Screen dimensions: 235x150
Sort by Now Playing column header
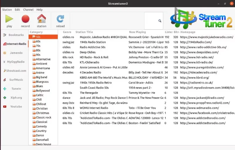pyautogui.click(x=137, y=32)
